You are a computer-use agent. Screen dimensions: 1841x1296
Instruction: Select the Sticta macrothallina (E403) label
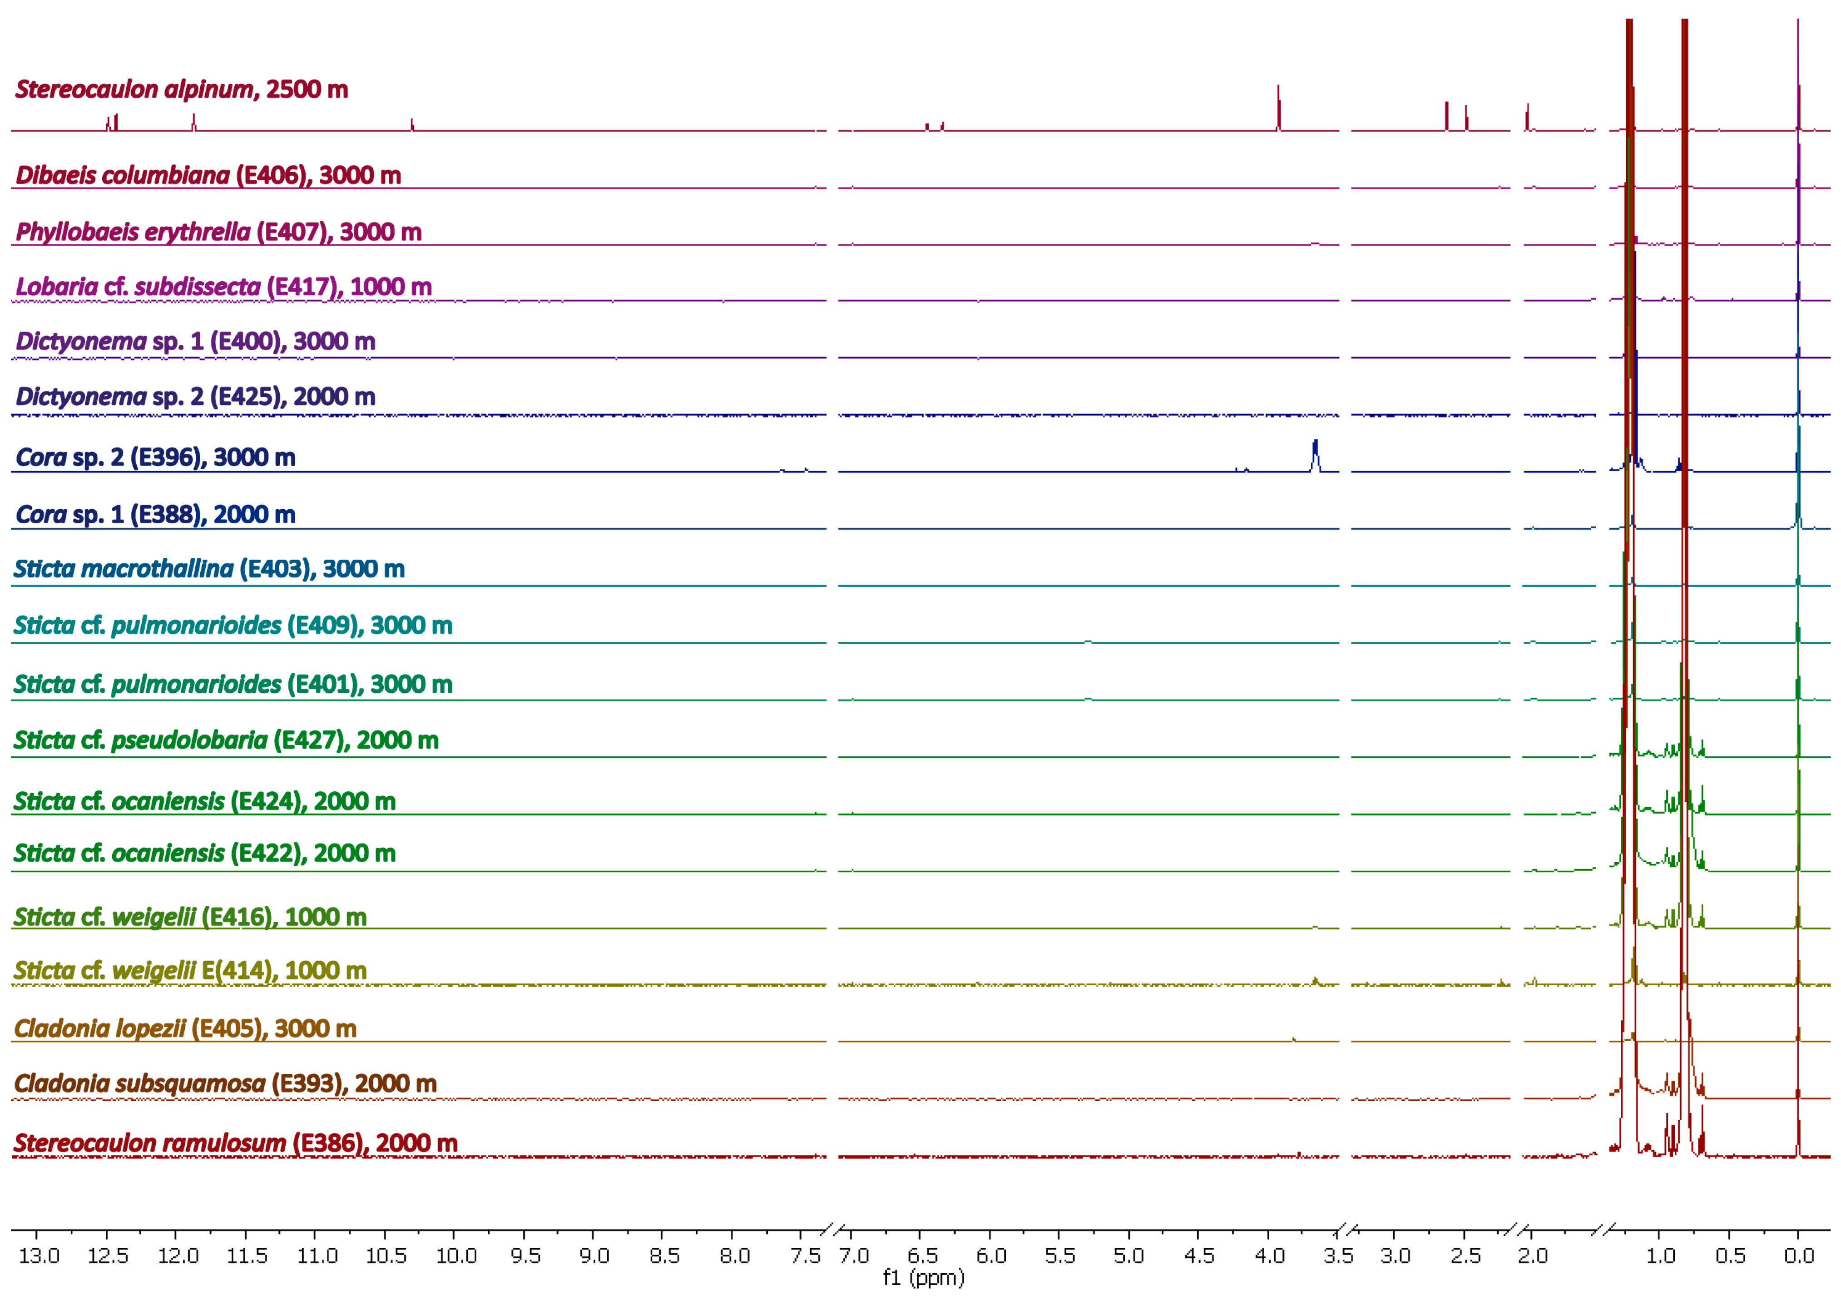tap(209, 569)
